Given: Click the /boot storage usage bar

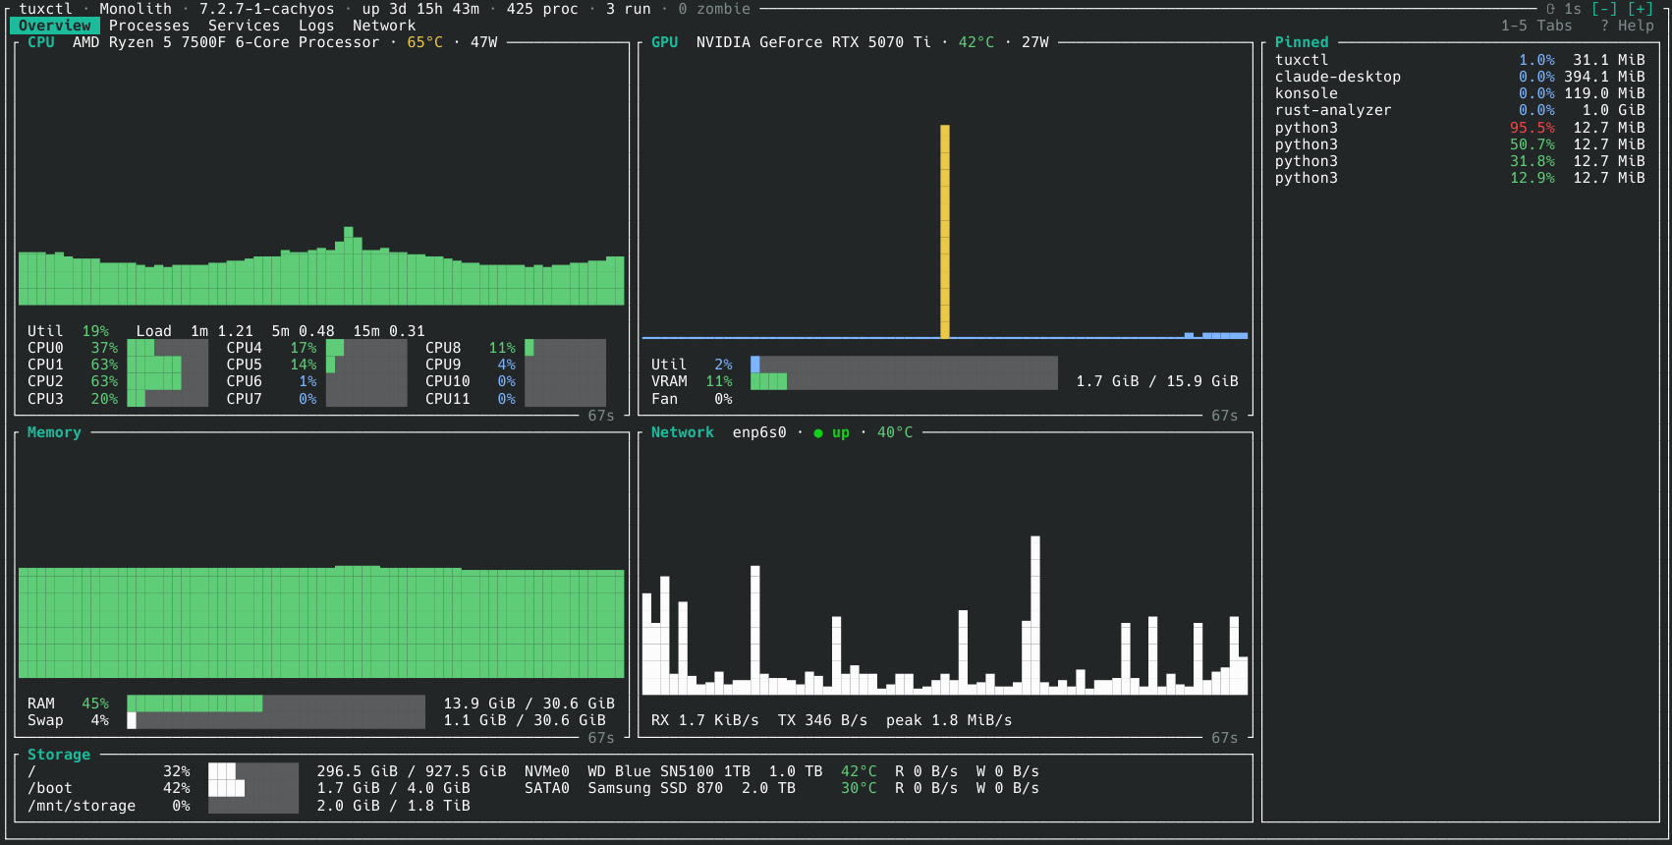Looking at the screenshot, I should pyautogui.click(x=253, y=788).
